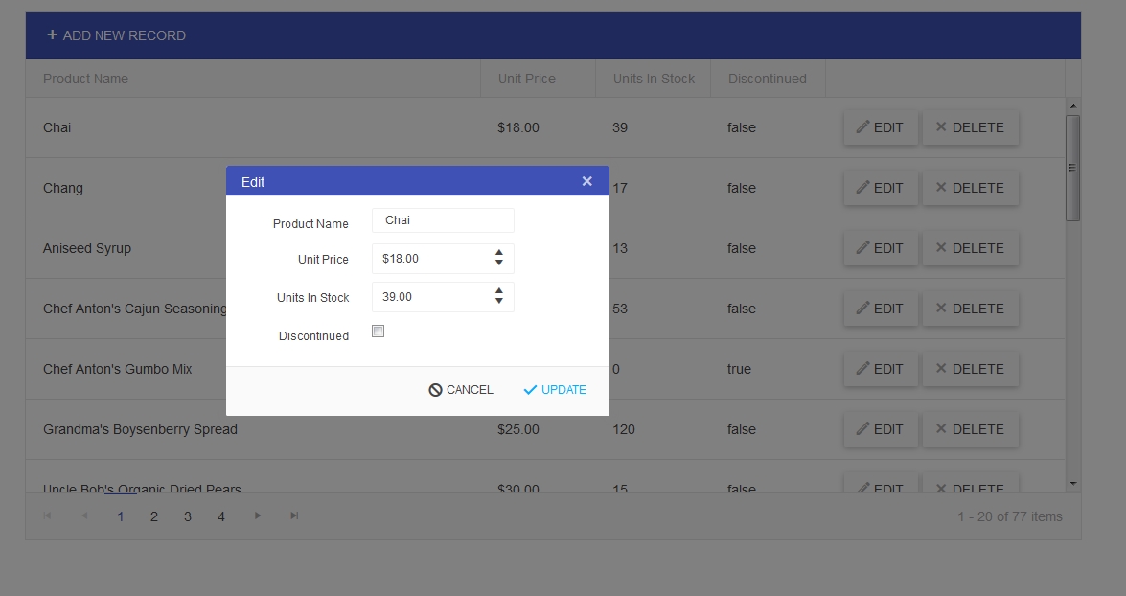The width and height of the screenshot is (1126, 596).
Task: Delete the Chang product row
Action: click(970, 188)
